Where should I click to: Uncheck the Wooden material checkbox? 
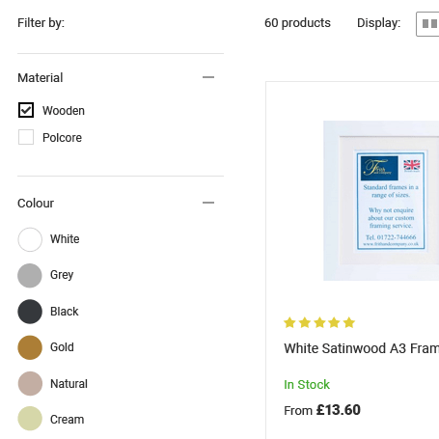click(x=26, y=110)
